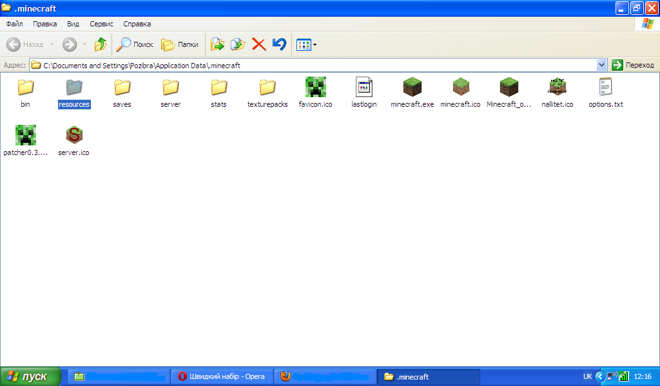Expand the forward history dropdown arrow
Screen dimensions: 660x386
point(84,44)
